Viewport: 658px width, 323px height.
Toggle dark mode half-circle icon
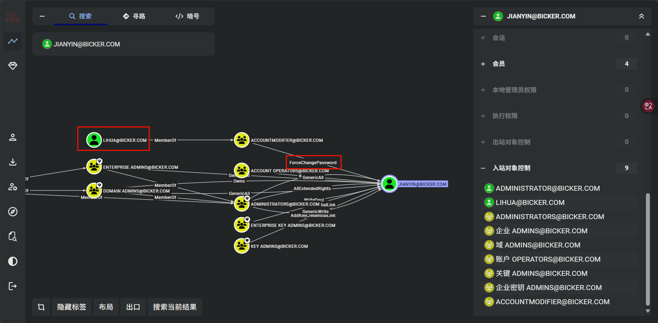click(13, 261)
